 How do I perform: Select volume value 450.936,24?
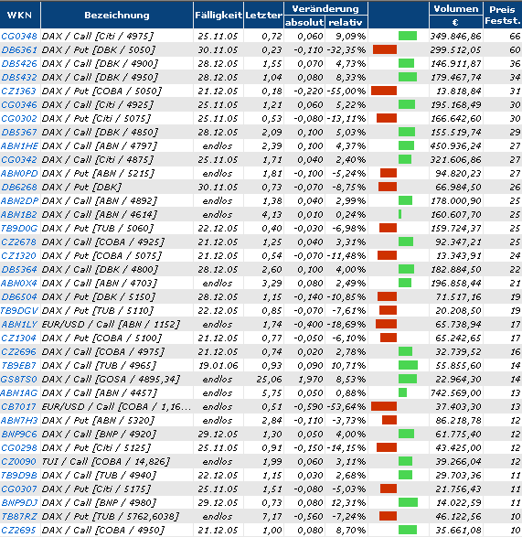pos(456,145)
